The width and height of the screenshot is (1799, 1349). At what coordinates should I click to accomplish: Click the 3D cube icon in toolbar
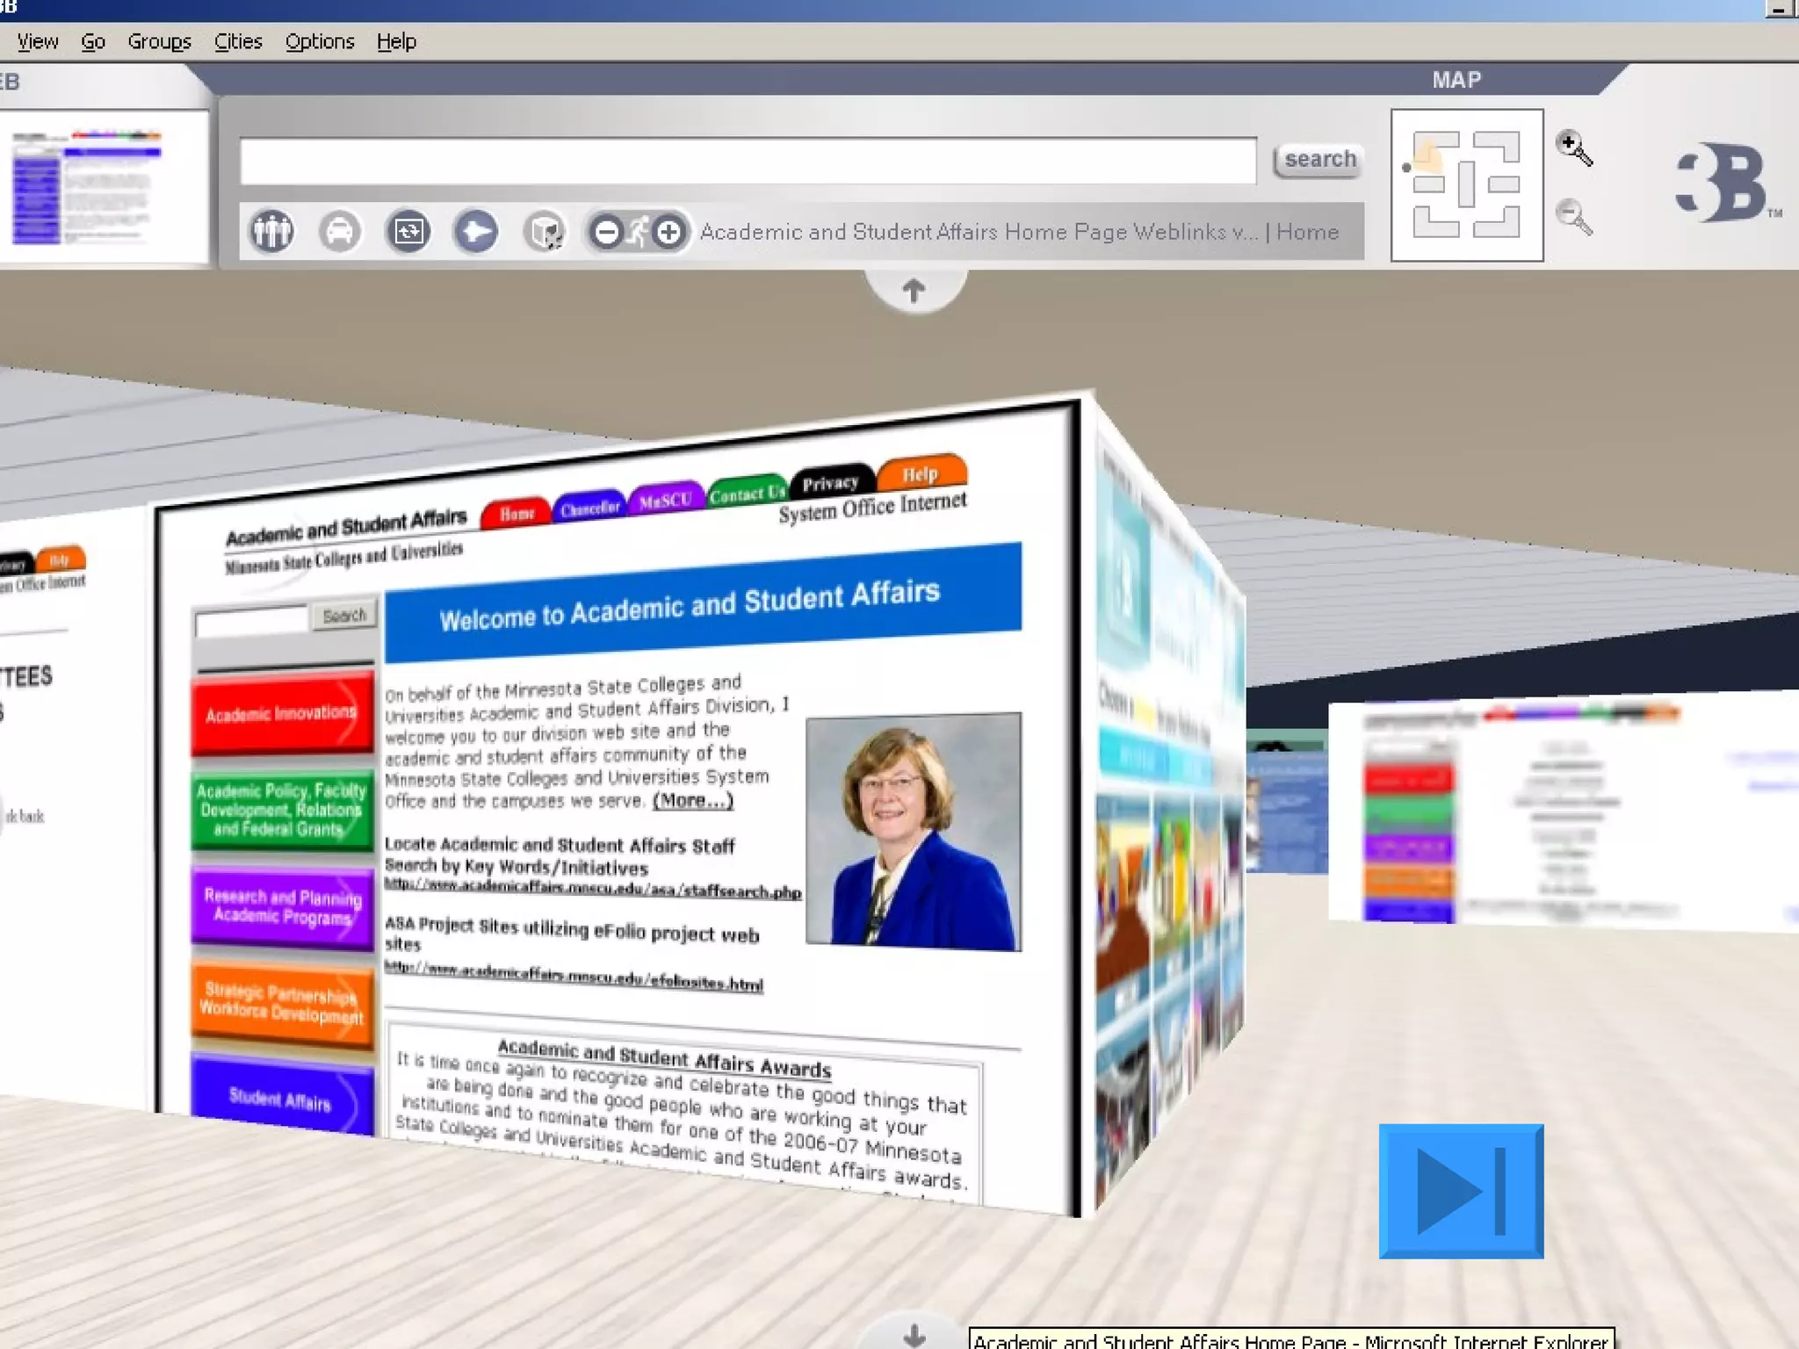pos(545,232)
